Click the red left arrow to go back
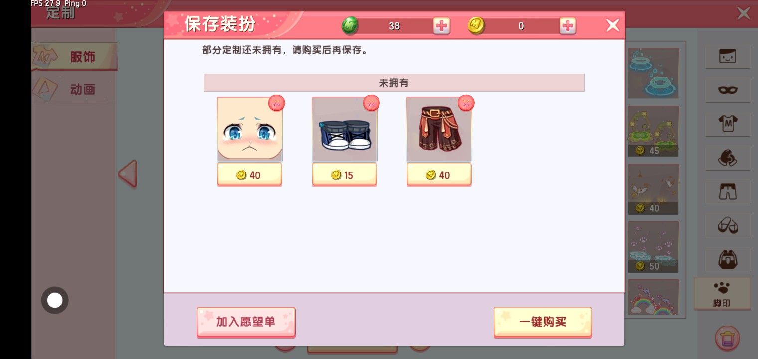 pyautogui.click(x=128, y=174)
